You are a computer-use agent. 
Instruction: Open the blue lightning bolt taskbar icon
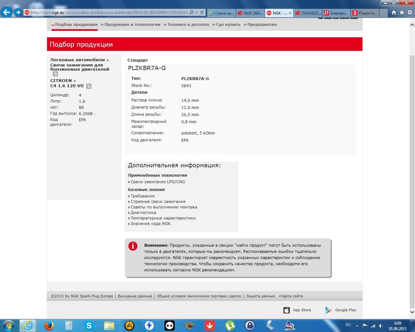pos(149,326)
